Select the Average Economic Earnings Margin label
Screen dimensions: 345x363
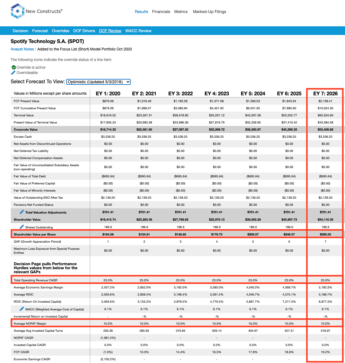point(38,287)
